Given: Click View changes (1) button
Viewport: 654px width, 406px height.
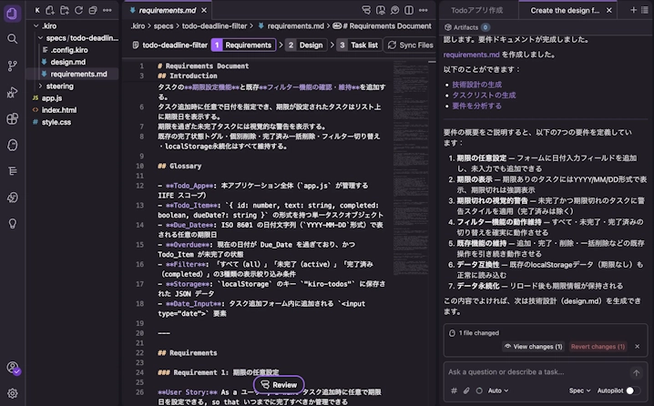Looking at the screenshot, I should [x=534, y=347].
